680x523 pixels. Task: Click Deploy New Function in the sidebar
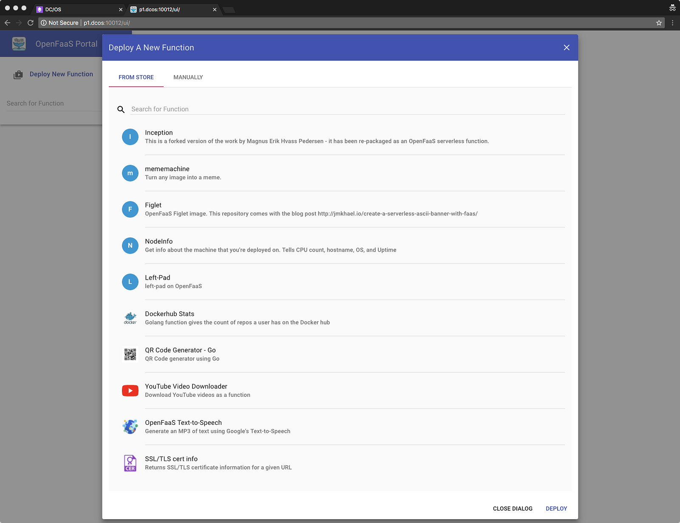(x=61, y=74)
